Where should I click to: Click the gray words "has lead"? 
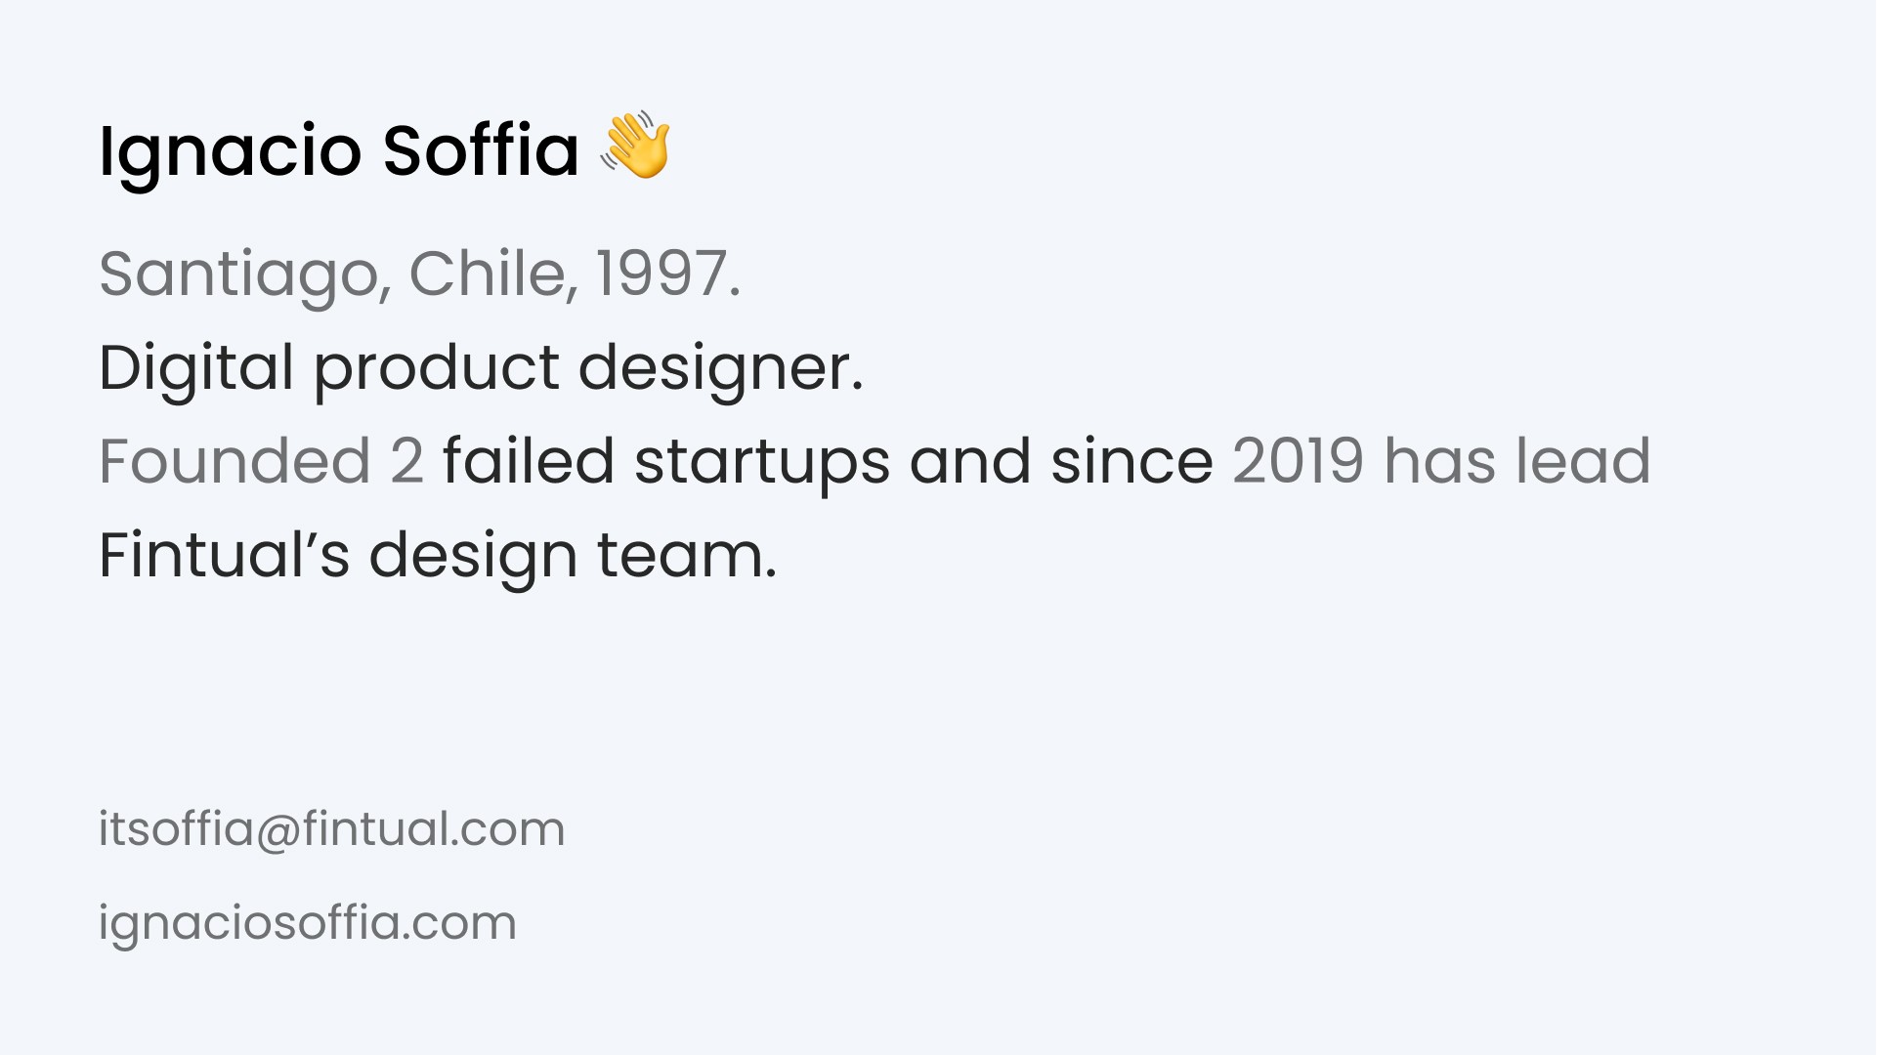pos(1517,461)
